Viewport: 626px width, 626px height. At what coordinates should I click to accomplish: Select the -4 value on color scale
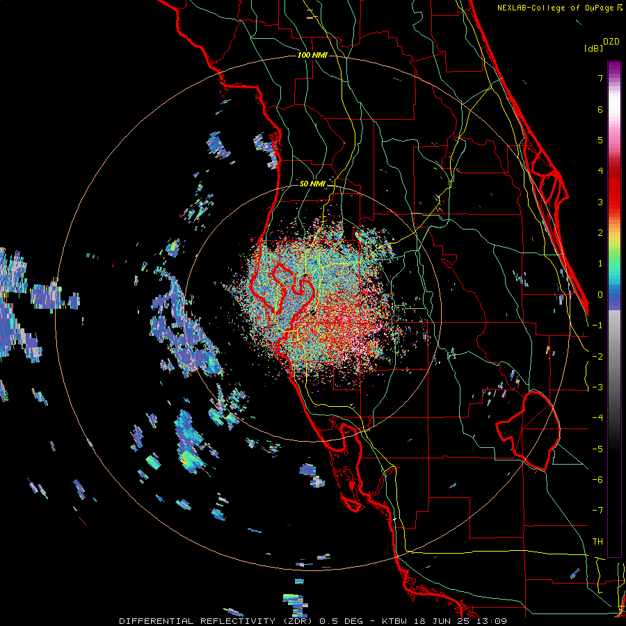pos(597,418)
